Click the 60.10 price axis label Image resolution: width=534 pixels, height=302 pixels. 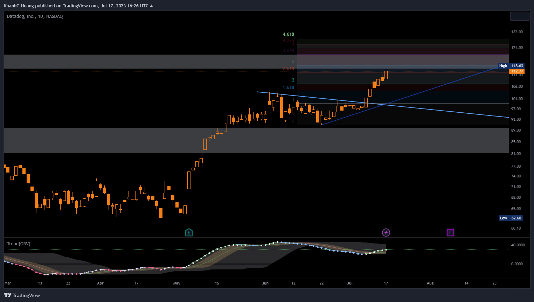point(516,228)
